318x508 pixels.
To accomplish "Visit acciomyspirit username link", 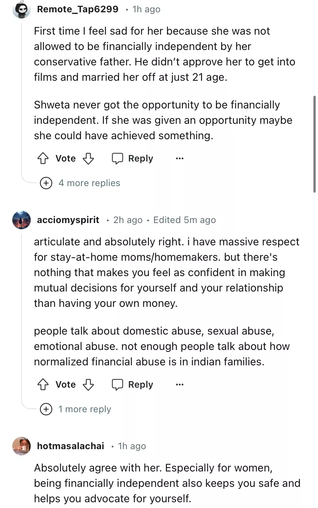I will point(68,220).
